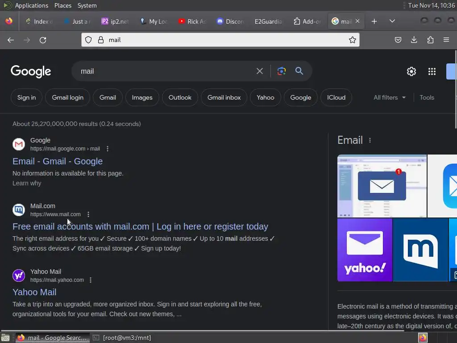Go back to the previous page
457x343 pixels.
pyautogui.click(x=11, y=40)
